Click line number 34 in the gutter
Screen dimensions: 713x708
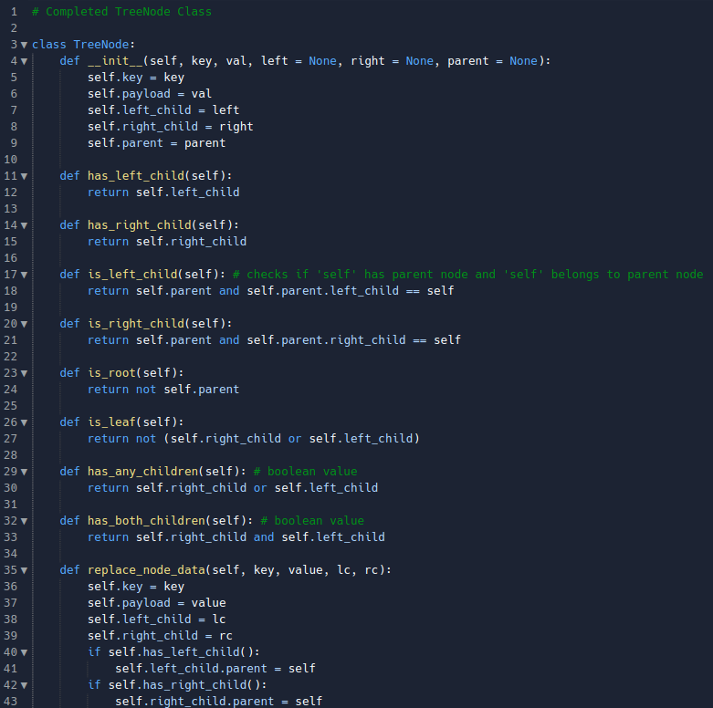point(10,554)
